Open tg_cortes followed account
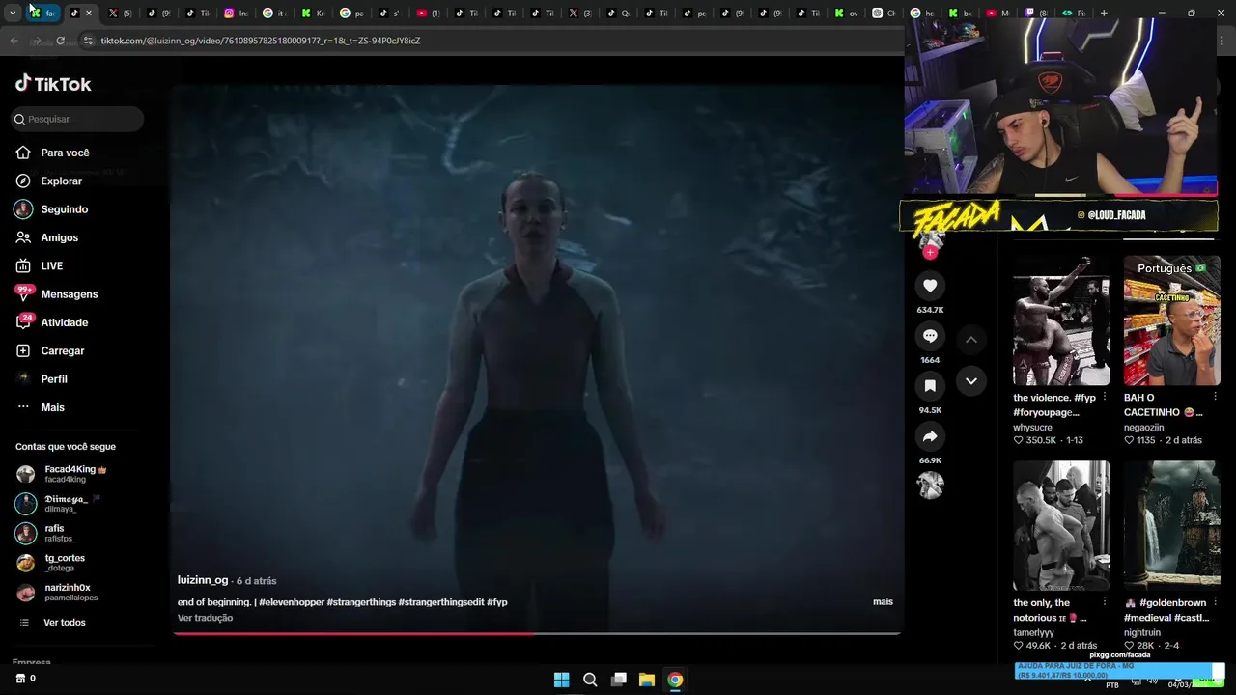 50,563
